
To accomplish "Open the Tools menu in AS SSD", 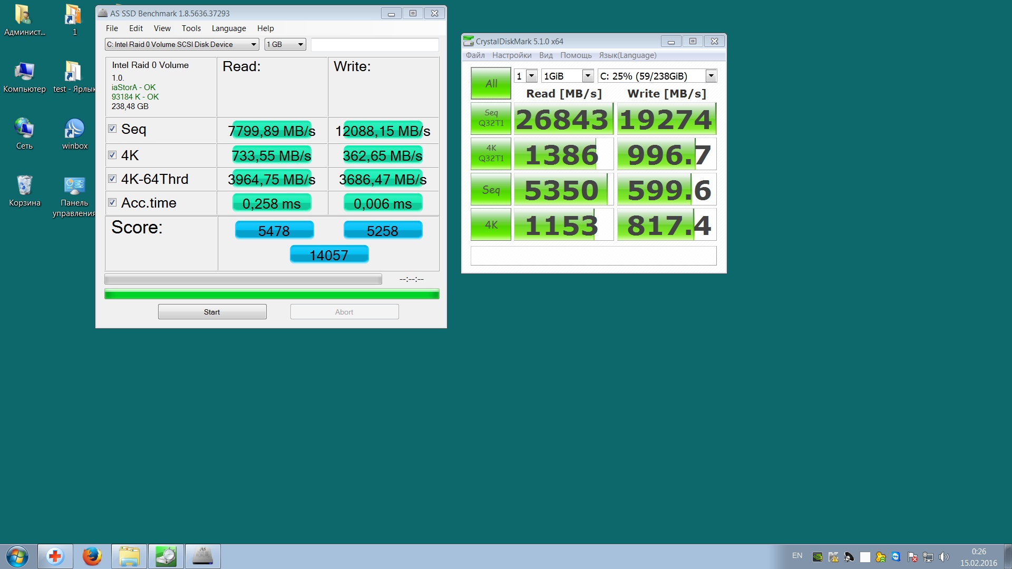I will tap(191, 28).
